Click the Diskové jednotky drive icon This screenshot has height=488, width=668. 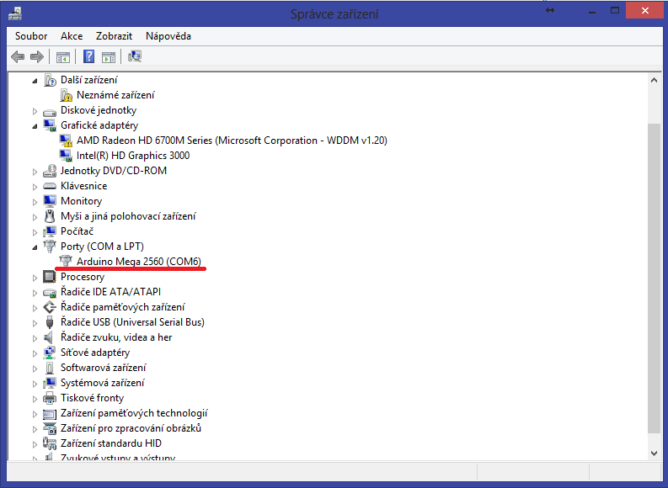coord(50,112)
